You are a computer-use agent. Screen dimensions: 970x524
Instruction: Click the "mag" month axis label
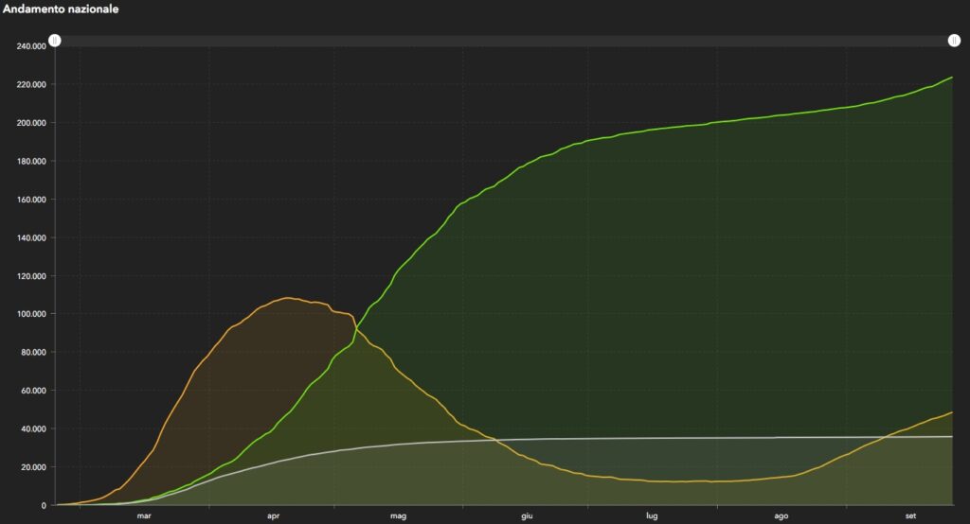[x=398, y=515]
